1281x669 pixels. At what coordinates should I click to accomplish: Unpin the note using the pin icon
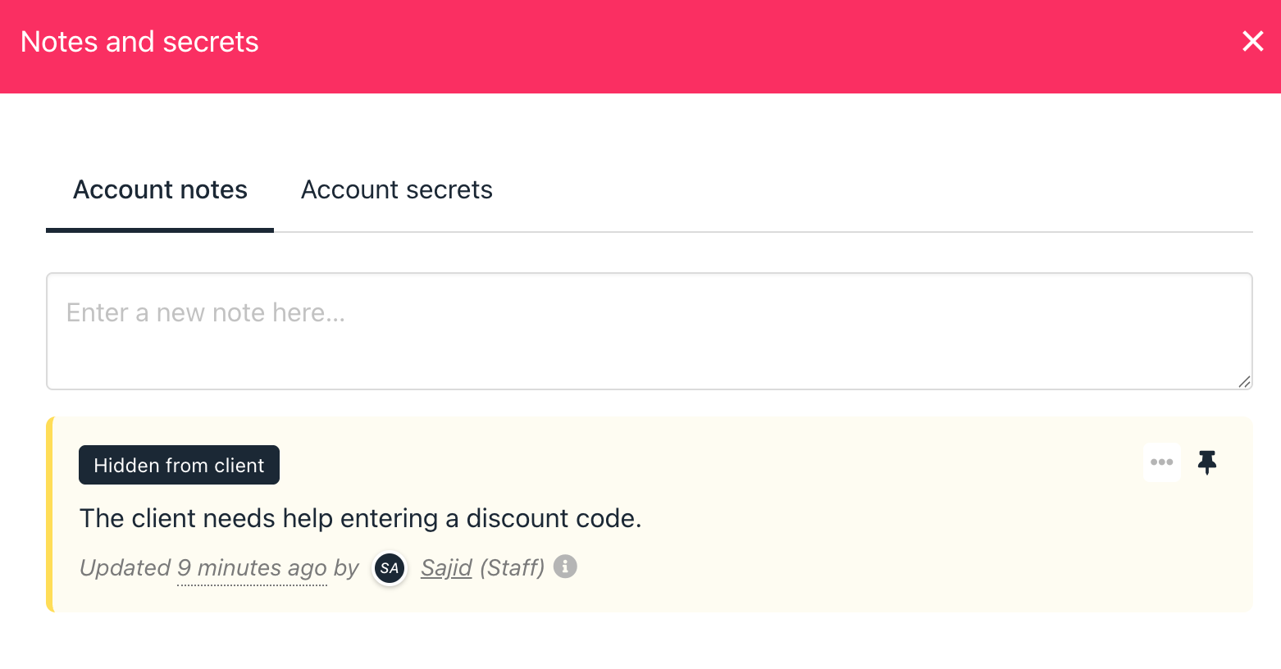[1207, 462]
